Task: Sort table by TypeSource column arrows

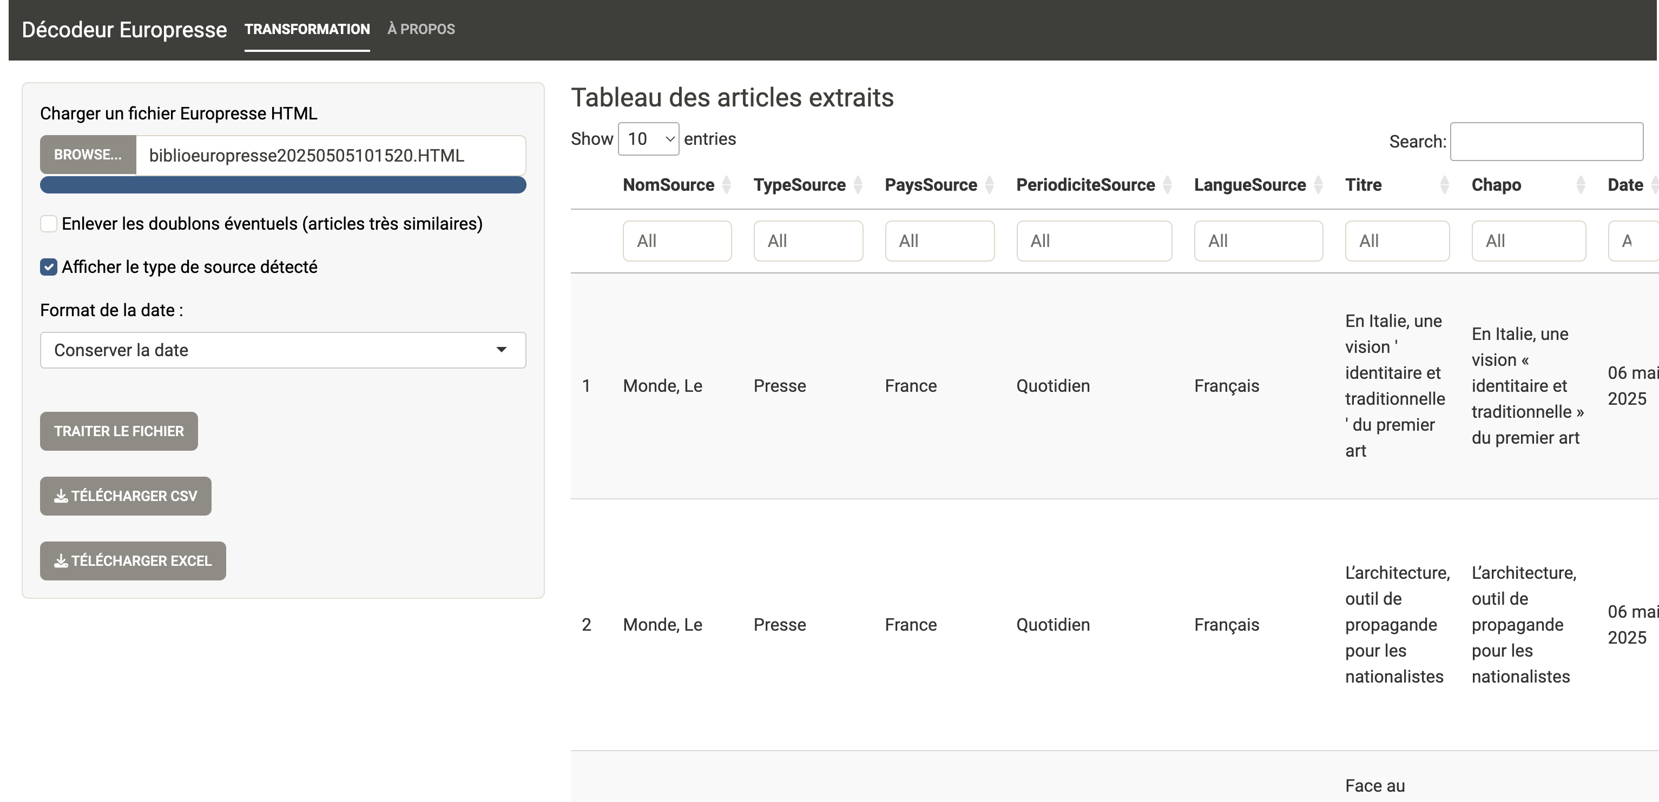Action: [x=858, y=185]
